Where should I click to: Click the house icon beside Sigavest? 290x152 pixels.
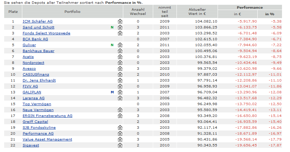click(x=120, y=145)
